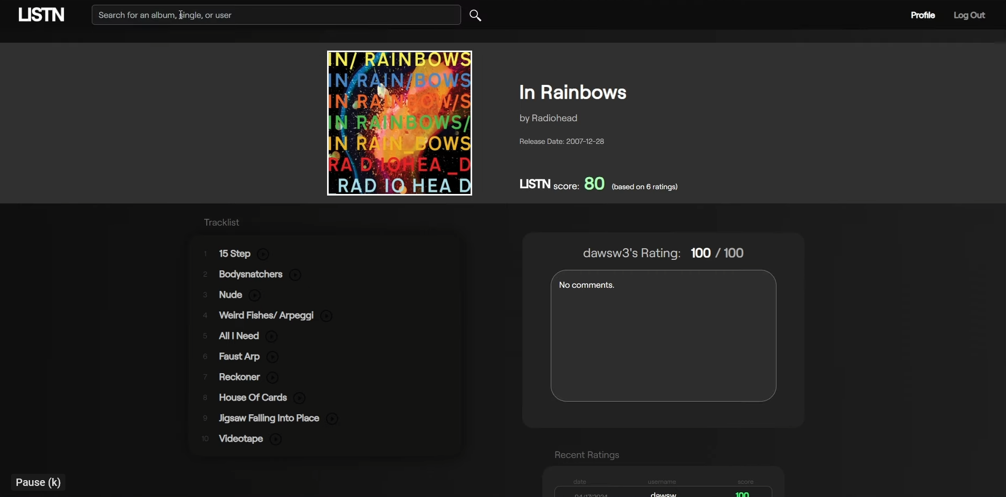The width and height of the screenshot is (1006, 497).
Task: Play the All I Need track
Action: pyautogui.click(x=272, y=337)
